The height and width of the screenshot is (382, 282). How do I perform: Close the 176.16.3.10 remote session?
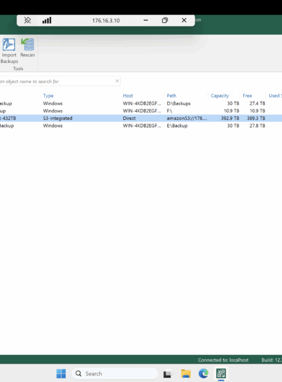(x=184, y=20)
